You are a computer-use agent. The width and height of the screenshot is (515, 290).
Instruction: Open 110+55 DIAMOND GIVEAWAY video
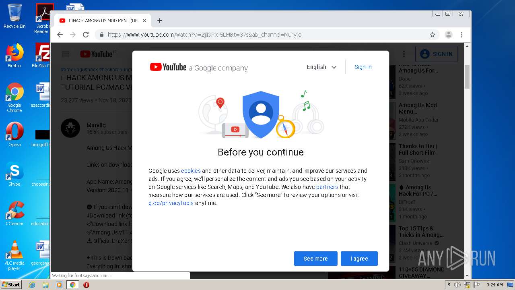tap(422, 272)
